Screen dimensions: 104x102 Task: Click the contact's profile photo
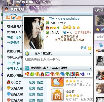coord(34,33)
